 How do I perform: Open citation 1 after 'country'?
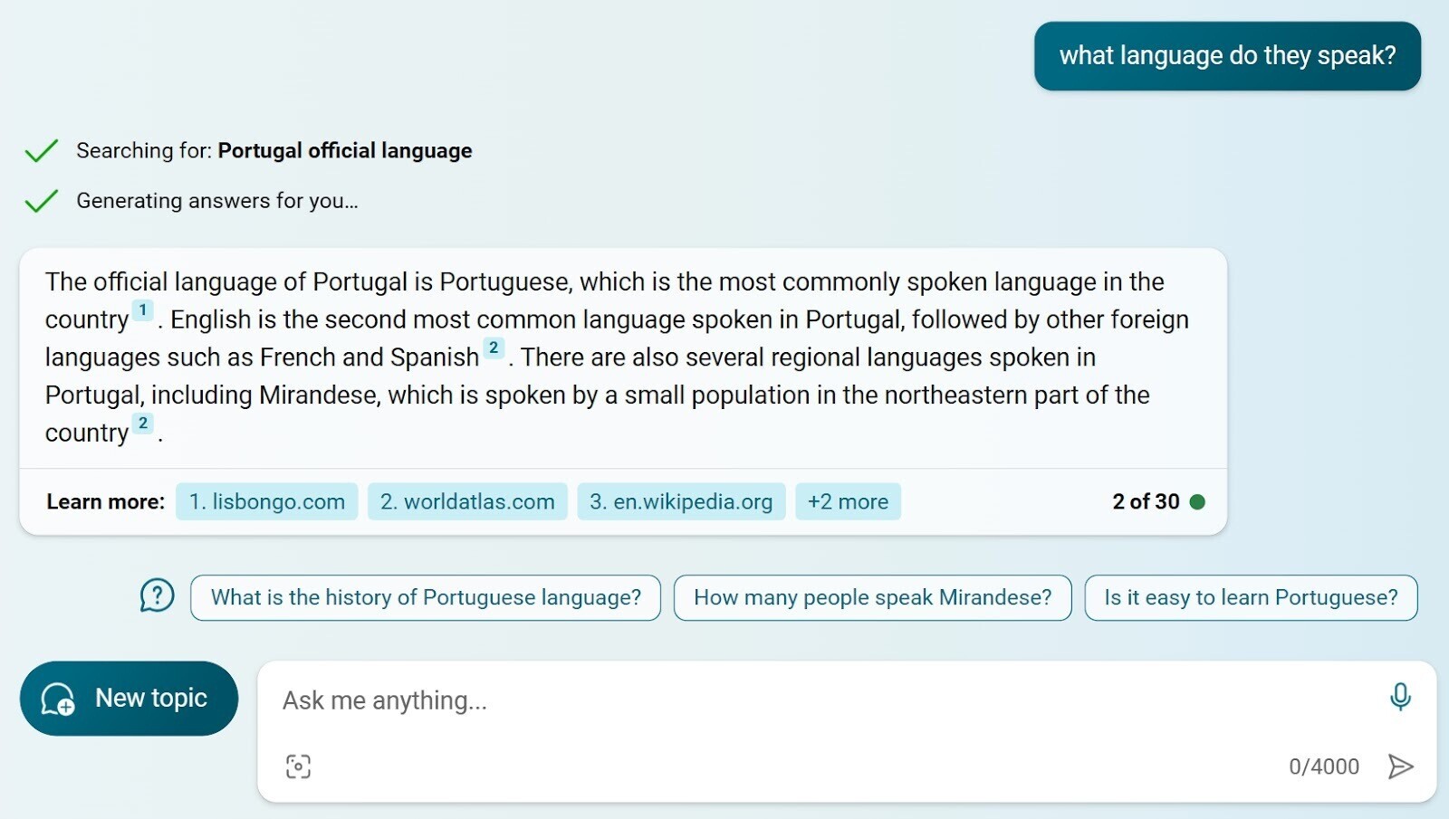(142, 309)
